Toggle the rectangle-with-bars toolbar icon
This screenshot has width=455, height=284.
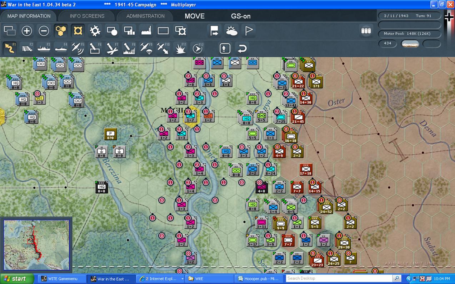point(129,31)
